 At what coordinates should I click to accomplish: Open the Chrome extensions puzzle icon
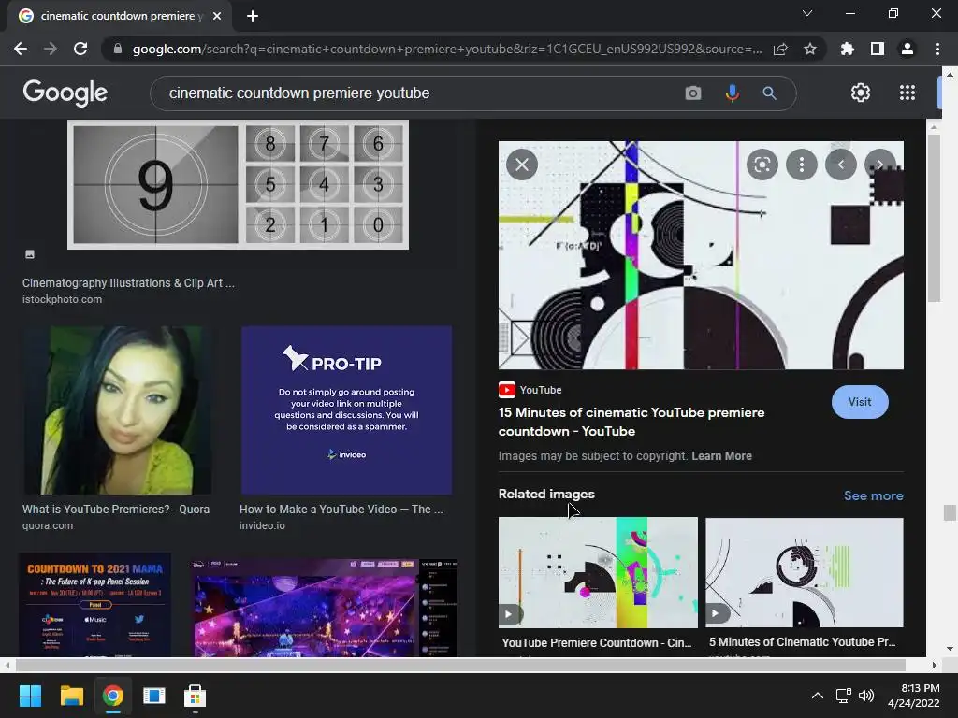click(x=848, y=49)
